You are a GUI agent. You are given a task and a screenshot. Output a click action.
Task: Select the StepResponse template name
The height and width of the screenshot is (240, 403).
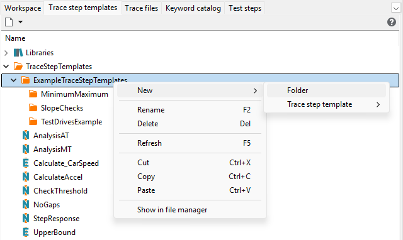click(x=56, y=219)
